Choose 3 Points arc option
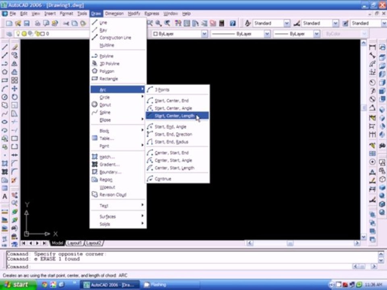 coord(177,90)
